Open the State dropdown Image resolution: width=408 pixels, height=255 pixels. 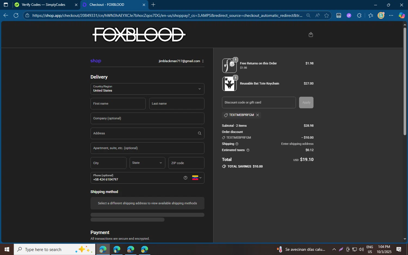(147, 163)
